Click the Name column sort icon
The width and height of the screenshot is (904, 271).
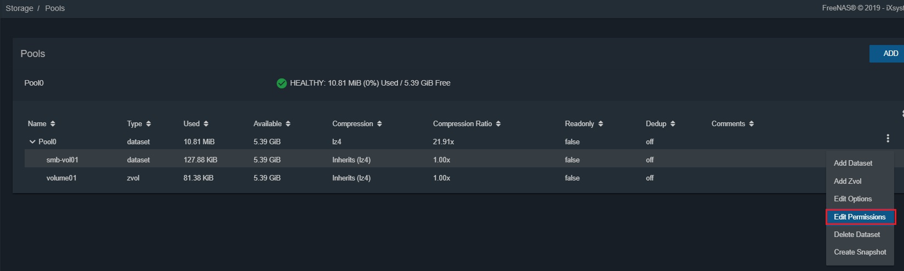(53, 124)
